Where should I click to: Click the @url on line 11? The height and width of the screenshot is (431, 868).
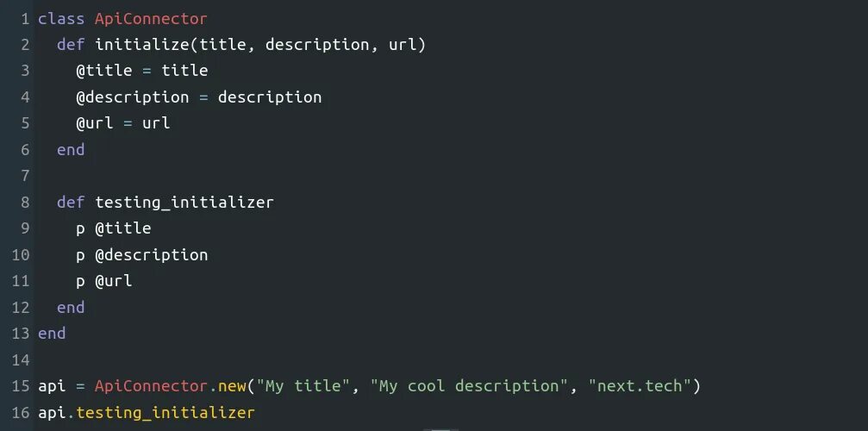(x=113, y=281)
